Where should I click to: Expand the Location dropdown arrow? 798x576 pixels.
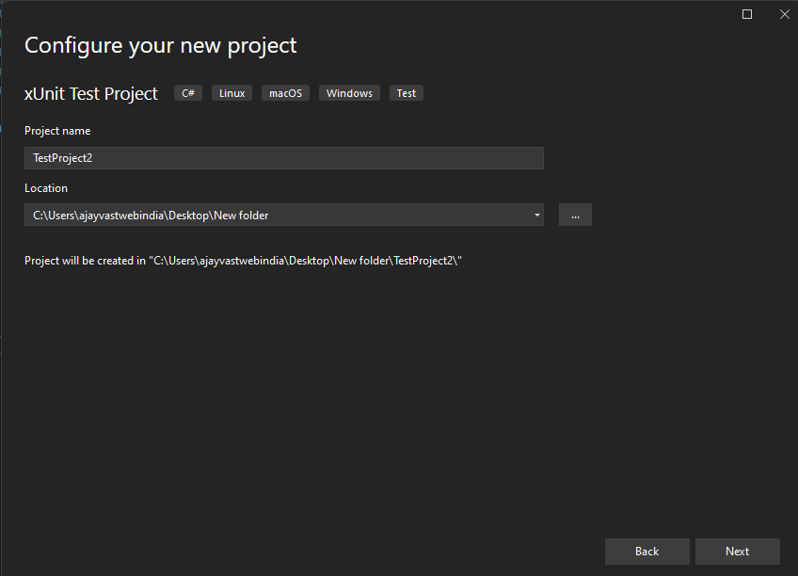pos(536,216)
